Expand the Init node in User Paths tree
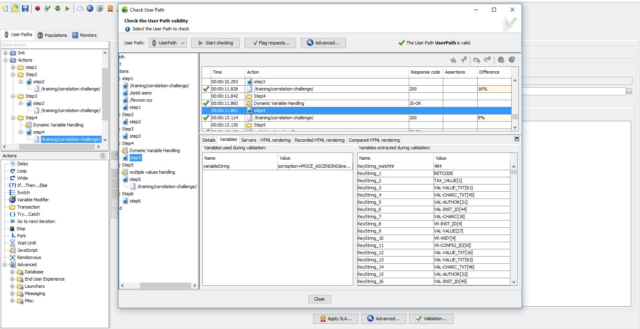This screenshot has height=329, width=640. click(6, 53)
